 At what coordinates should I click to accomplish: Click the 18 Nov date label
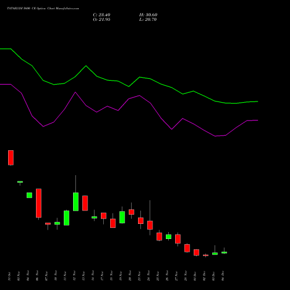point(111,276)
